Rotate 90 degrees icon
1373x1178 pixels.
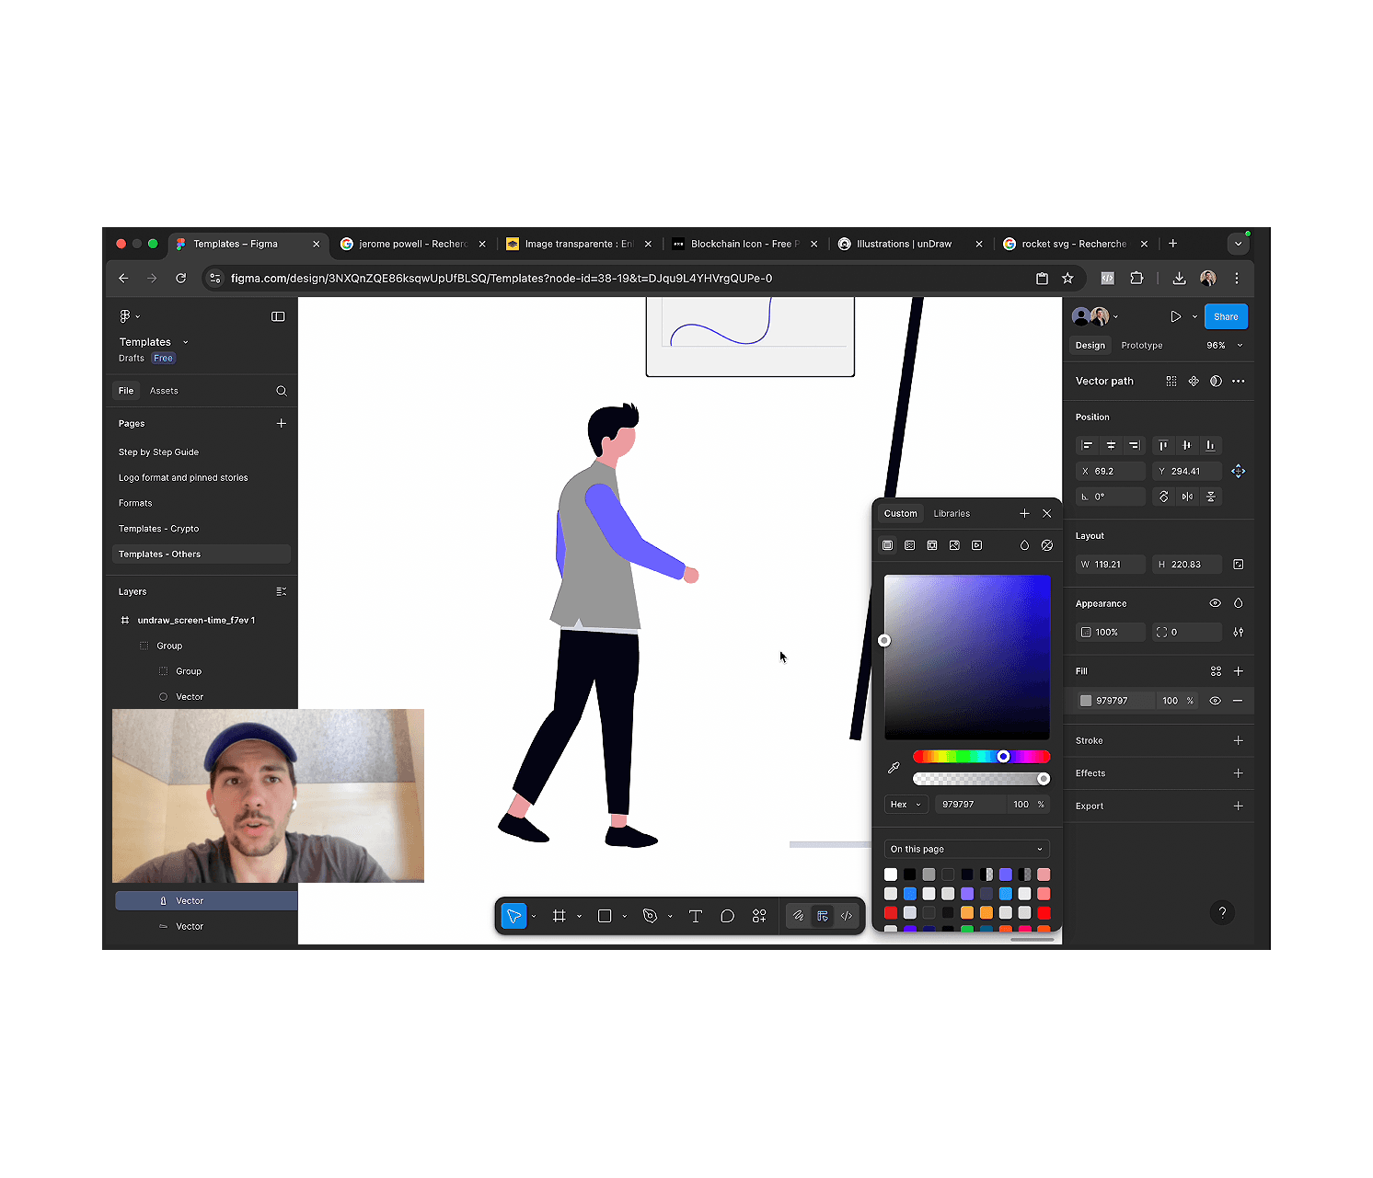[1164, 497]
